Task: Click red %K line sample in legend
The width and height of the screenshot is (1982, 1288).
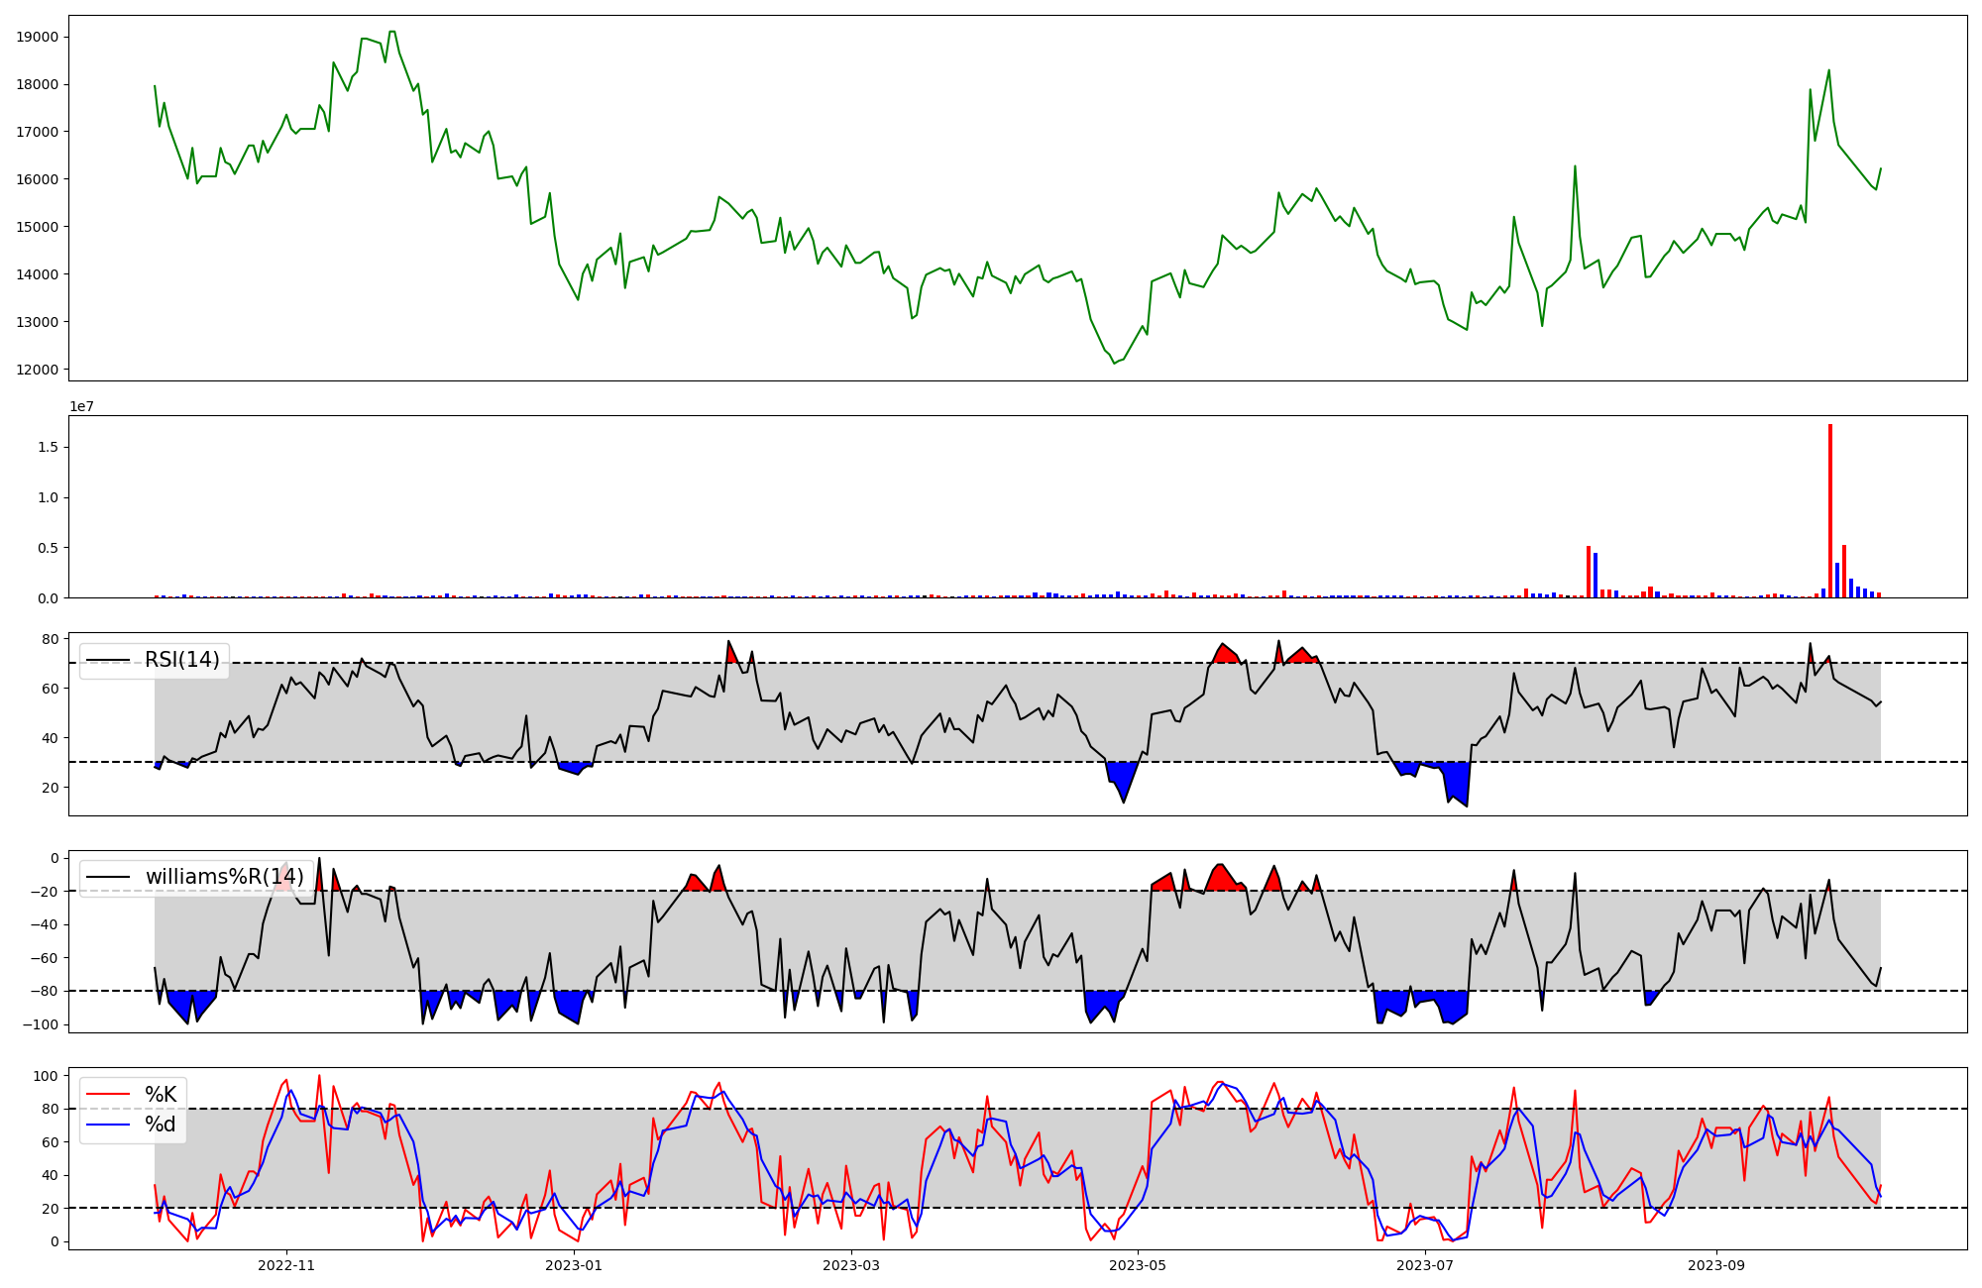Action: point(108,1095)
